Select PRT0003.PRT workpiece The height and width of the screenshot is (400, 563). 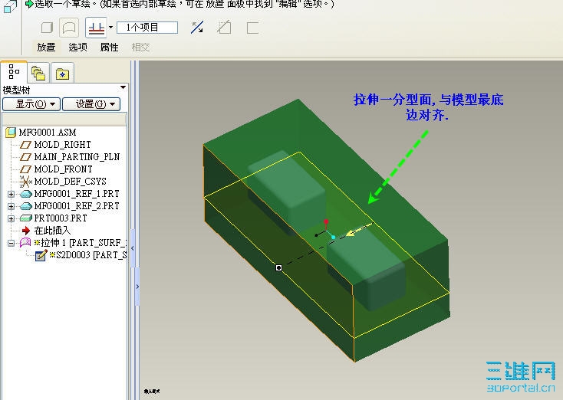(x=61, y=218)
